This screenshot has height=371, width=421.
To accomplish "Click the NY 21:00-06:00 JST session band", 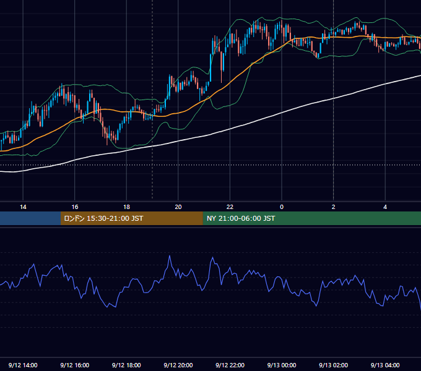I will [x=311, y=218].
